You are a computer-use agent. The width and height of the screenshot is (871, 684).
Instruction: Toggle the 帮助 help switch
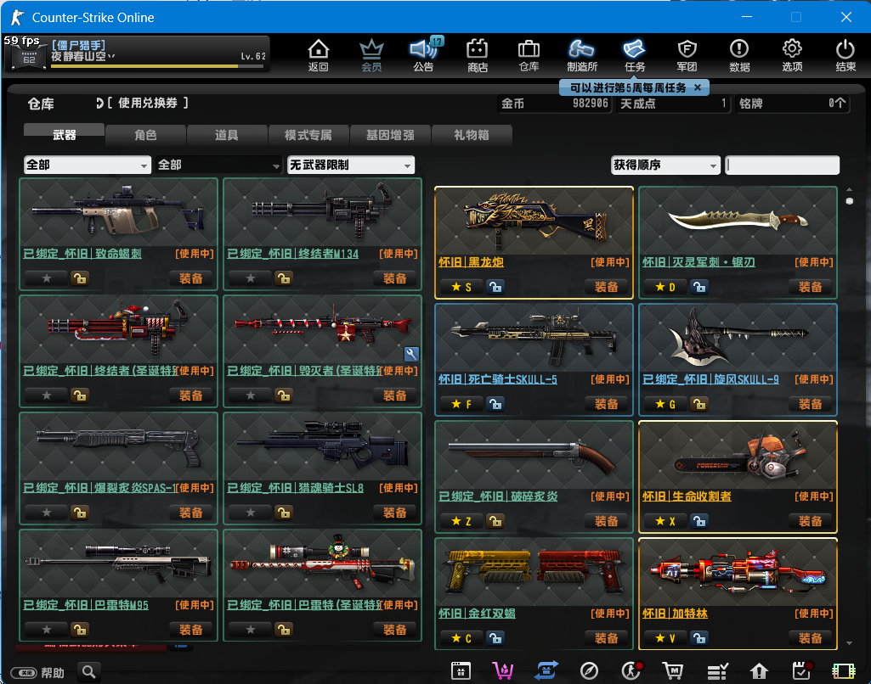click(24, 672)
